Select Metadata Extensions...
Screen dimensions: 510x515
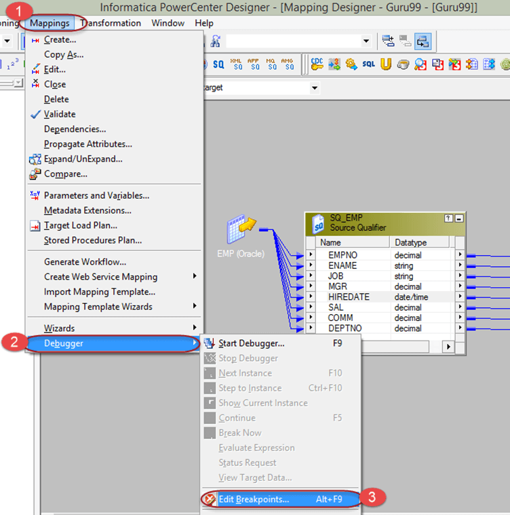click(x=114, y=210)
